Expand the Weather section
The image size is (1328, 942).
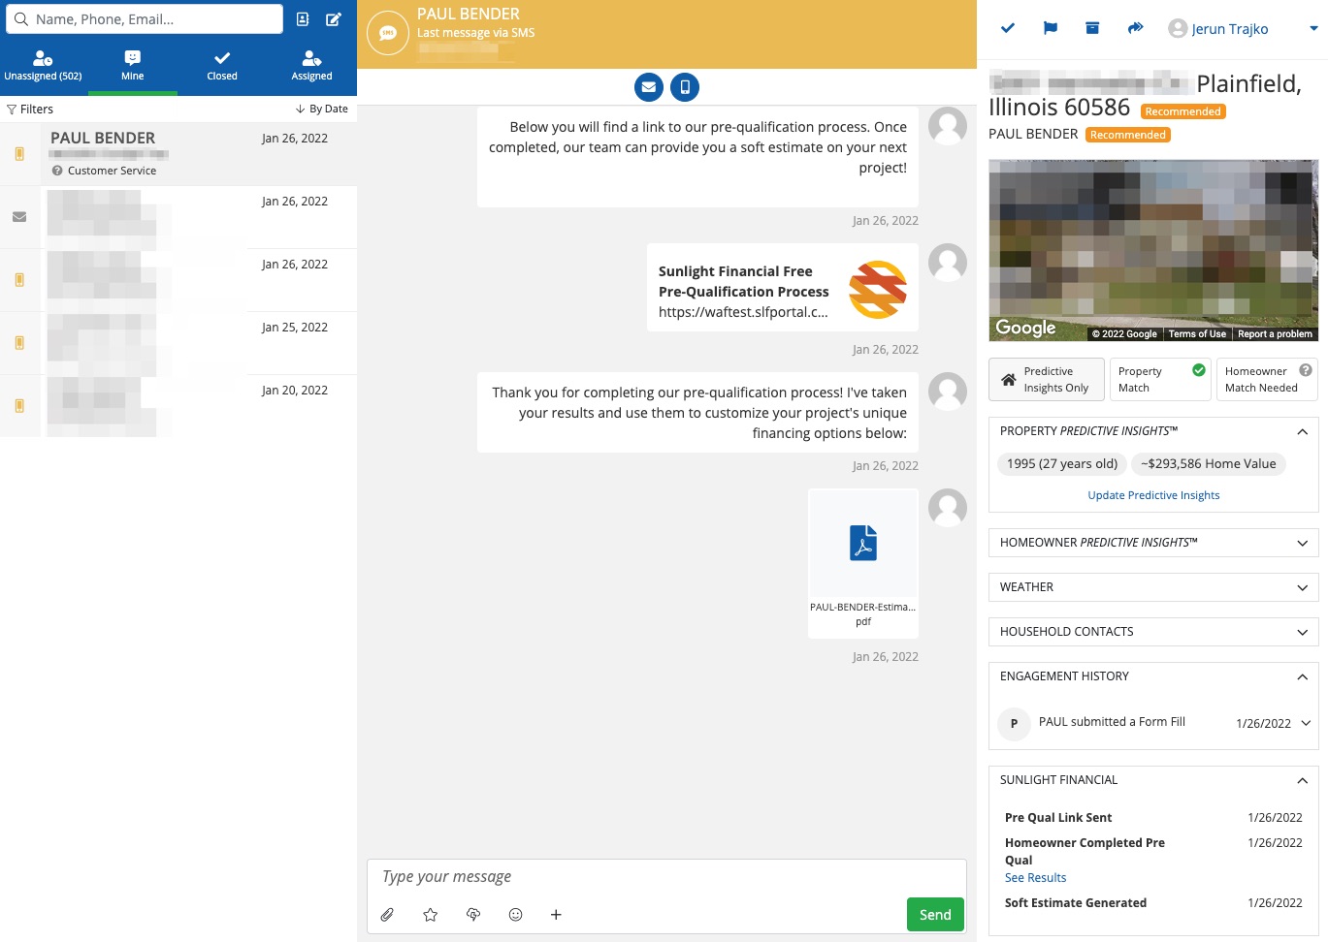1153,587
